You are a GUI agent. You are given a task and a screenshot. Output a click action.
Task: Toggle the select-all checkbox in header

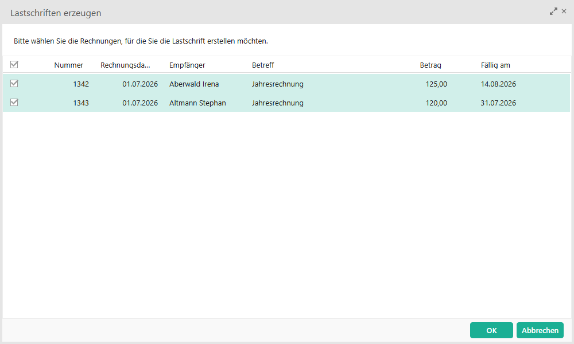coord(14,65)
